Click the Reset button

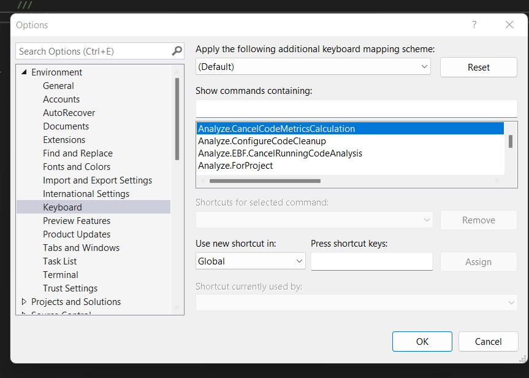click(478, 66)
